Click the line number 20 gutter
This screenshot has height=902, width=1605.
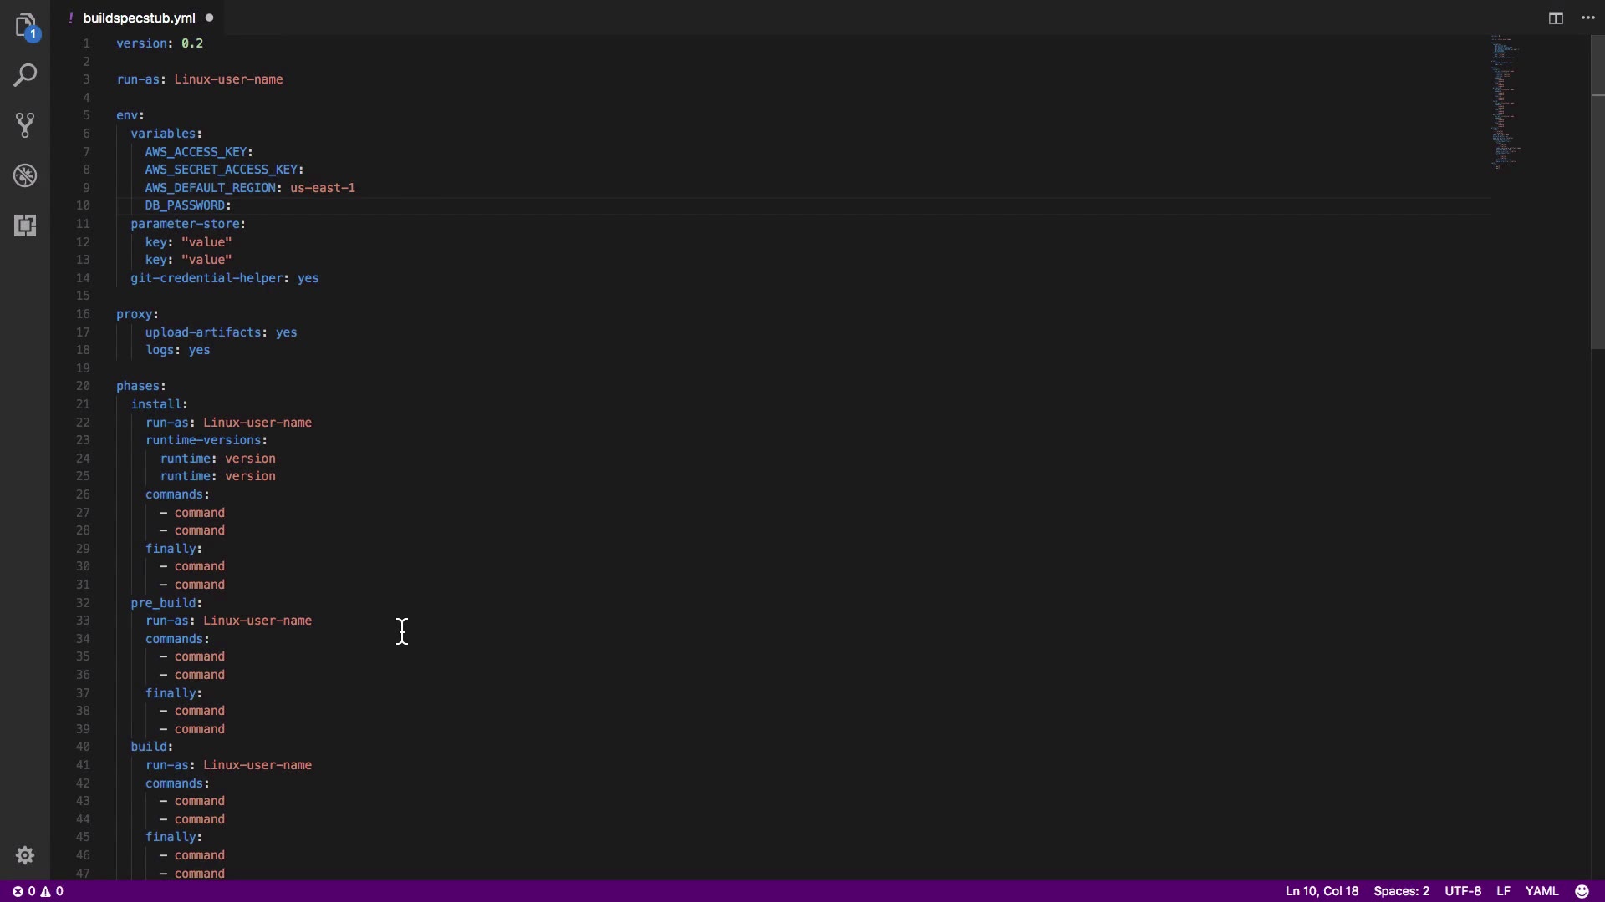click(83, 386)
